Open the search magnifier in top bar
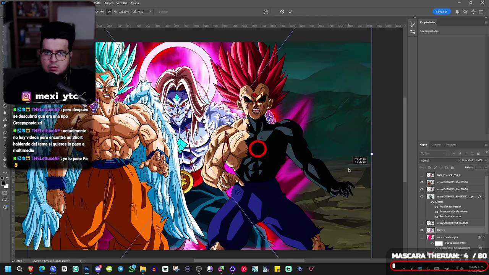The height and width of the screenshot is (275, 489). click(x=465, y=11)
